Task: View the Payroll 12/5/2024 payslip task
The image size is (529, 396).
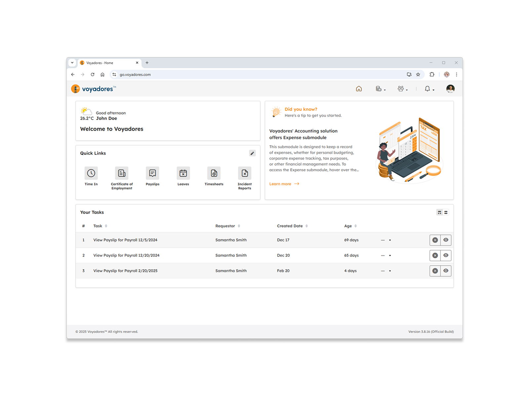Action: [x=446, y=240]
